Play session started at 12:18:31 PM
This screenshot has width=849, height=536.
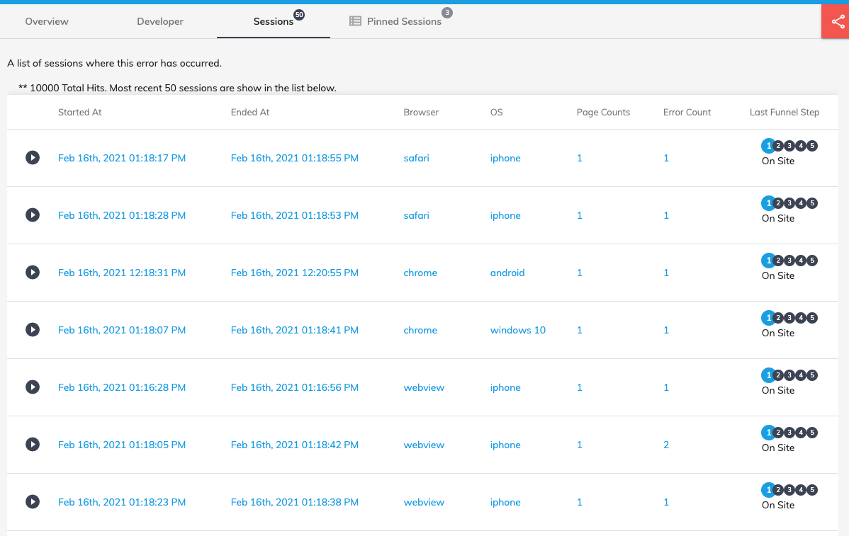(x=33, y=272)
